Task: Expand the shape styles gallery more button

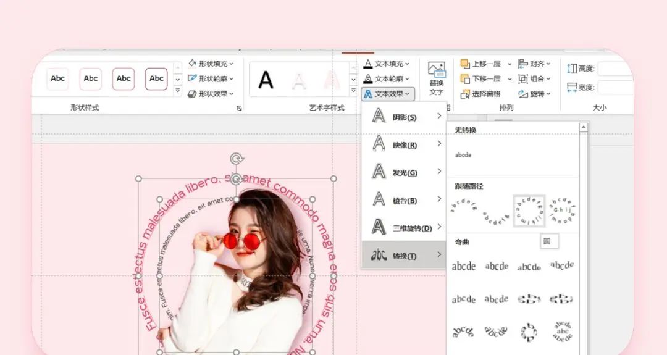Action: coord(178,91)
